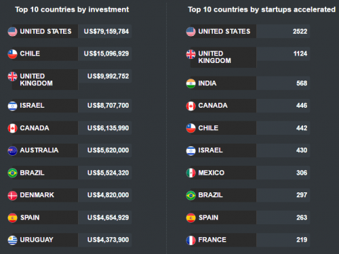The image size is (339, 254).
Task: Click the US$79,159,784 investment value
Action: coord(106,31)
